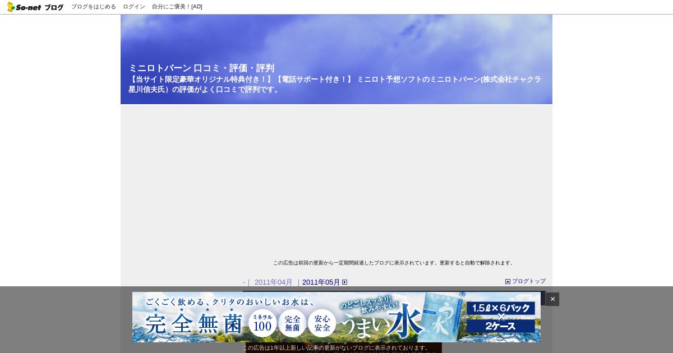Click the notice この広告は1年以上新しい記事の更新がない

tap(336, 348)
